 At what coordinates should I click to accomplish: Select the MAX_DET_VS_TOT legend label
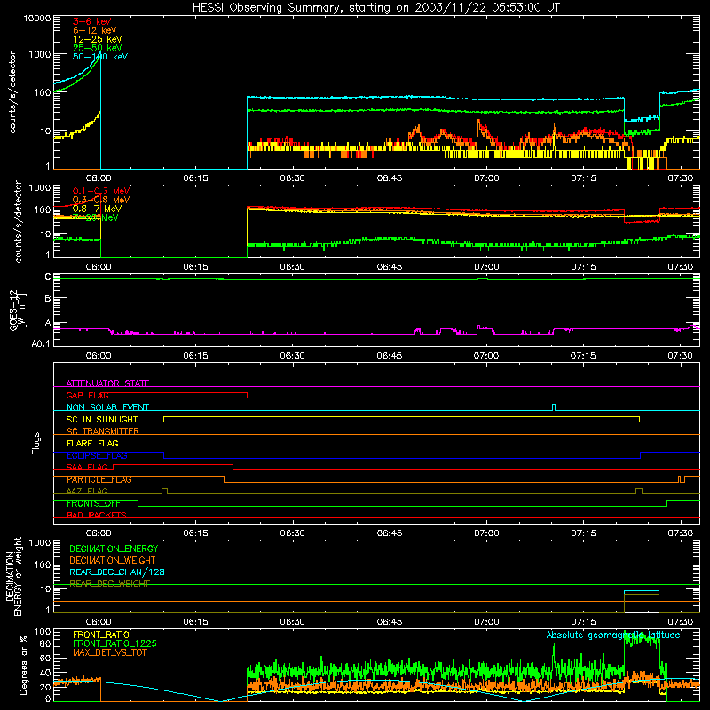click(110, 652)
